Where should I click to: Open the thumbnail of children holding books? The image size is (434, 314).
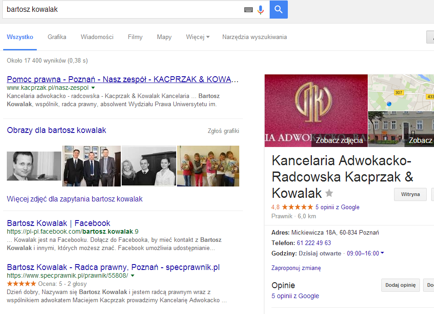[x=208, y=166]
